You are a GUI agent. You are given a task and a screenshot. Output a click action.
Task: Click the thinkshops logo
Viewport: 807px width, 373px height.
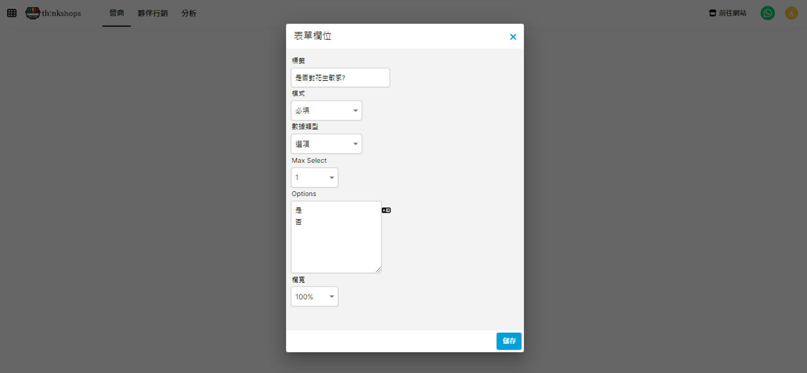[x=53, y=13]
